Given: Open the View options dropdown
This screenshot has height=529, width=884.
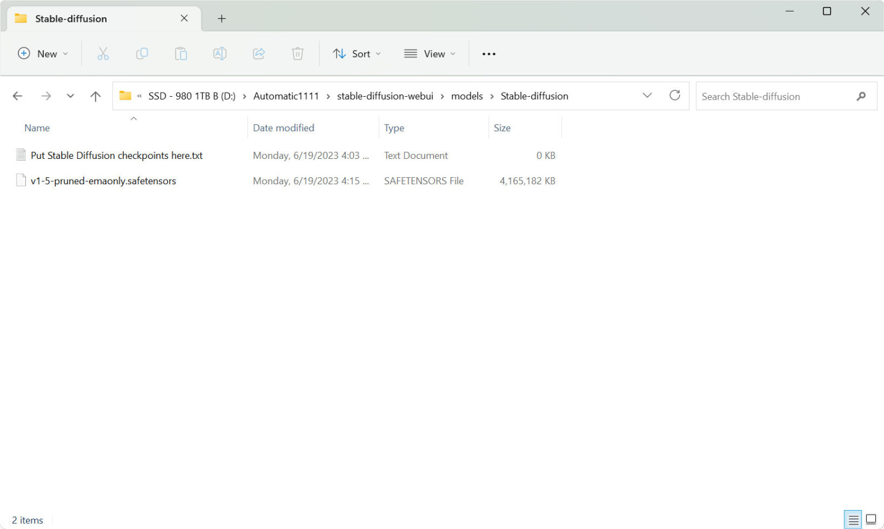Looking at the screenshot, I should coord(429,54).
